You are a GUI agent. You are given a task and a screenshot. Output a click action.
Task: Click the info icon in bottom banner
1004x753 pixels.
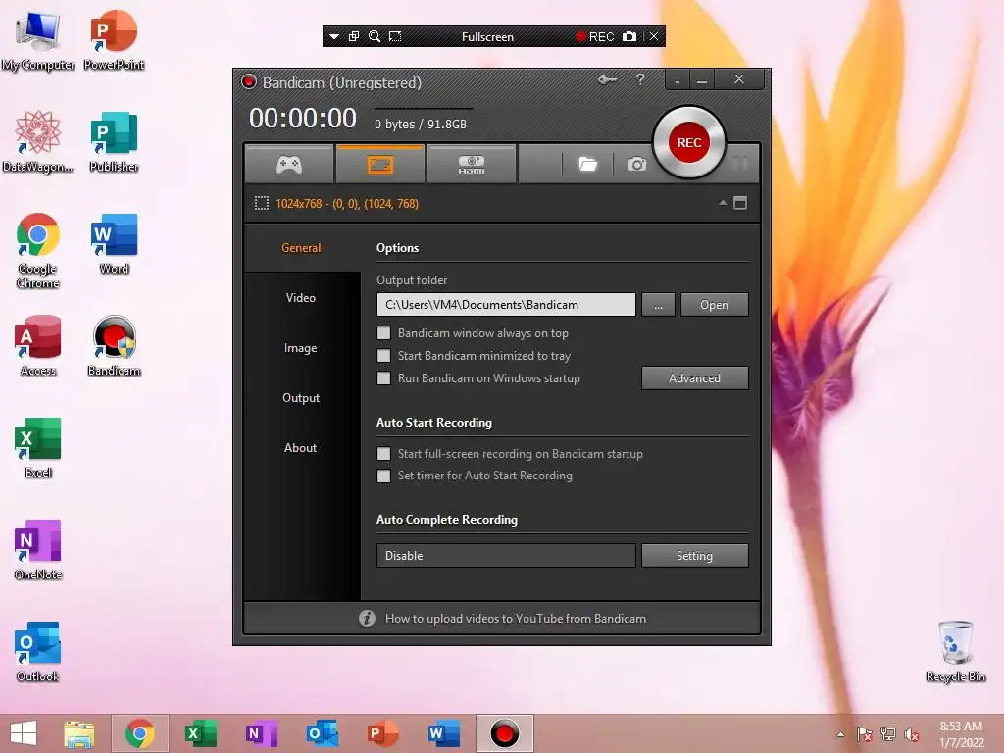click(367, 618)
